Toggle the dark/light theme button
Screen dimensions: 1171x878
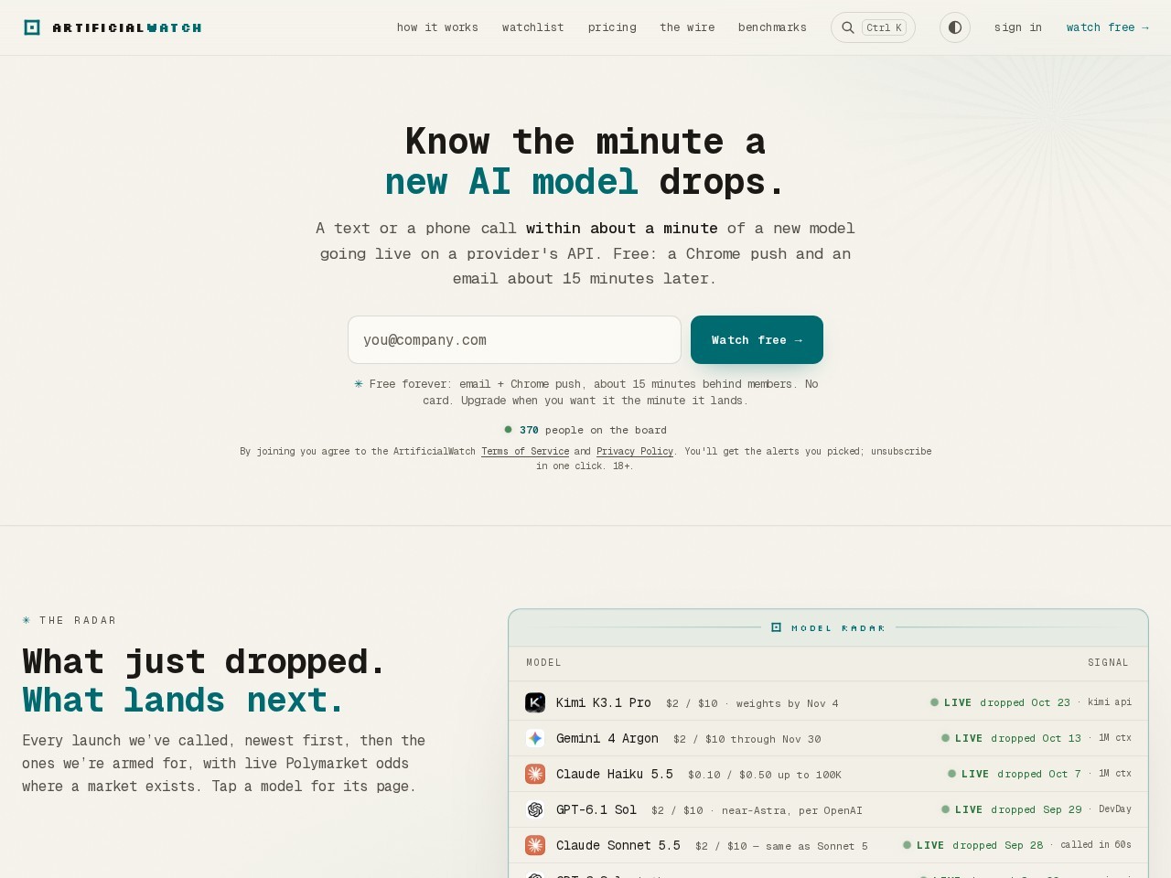click(954, 27)
